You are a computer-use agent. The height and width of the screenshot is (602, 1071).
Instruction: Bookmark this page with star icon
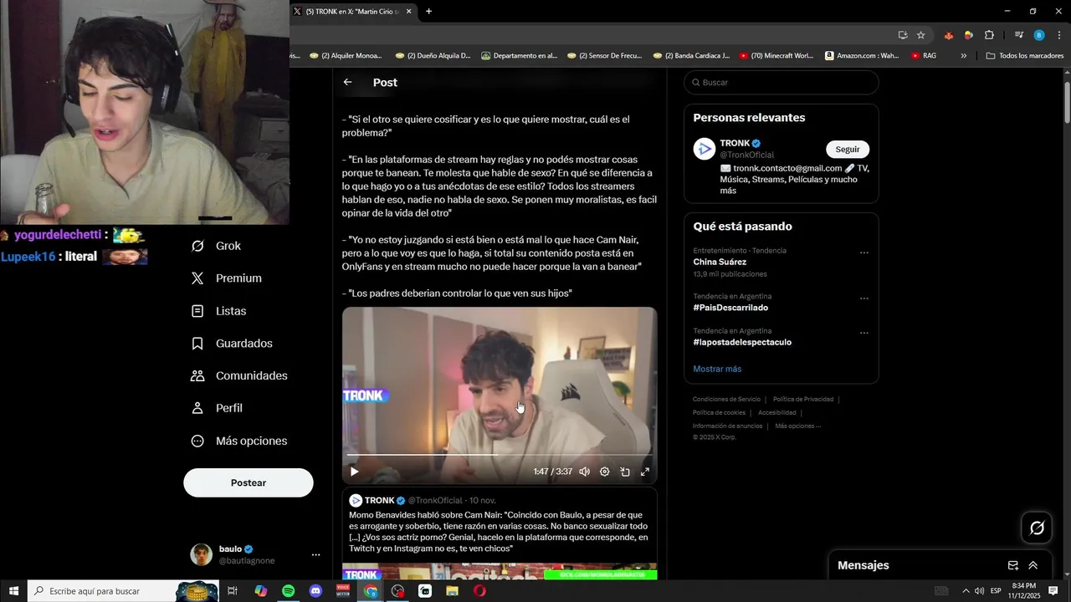[x=920, y=35]
